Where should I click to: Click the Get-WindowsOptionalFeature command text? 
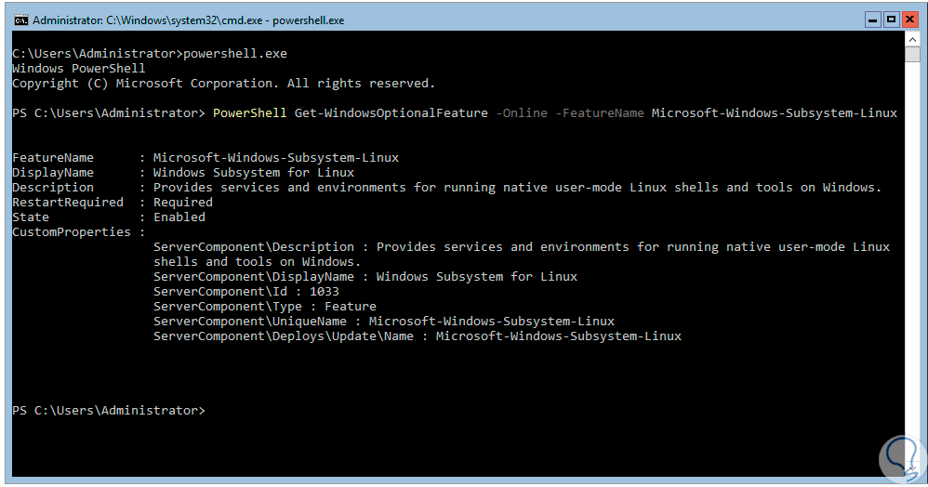tap(391, 112)
